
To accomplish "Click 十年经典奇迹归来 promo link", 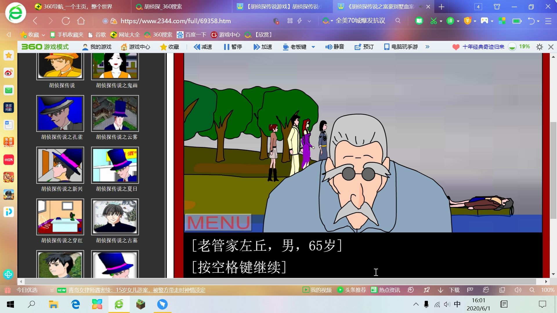I will (x=483, y=47).
